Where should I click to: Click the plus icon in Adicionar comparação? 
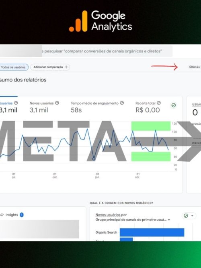(66, 67)
